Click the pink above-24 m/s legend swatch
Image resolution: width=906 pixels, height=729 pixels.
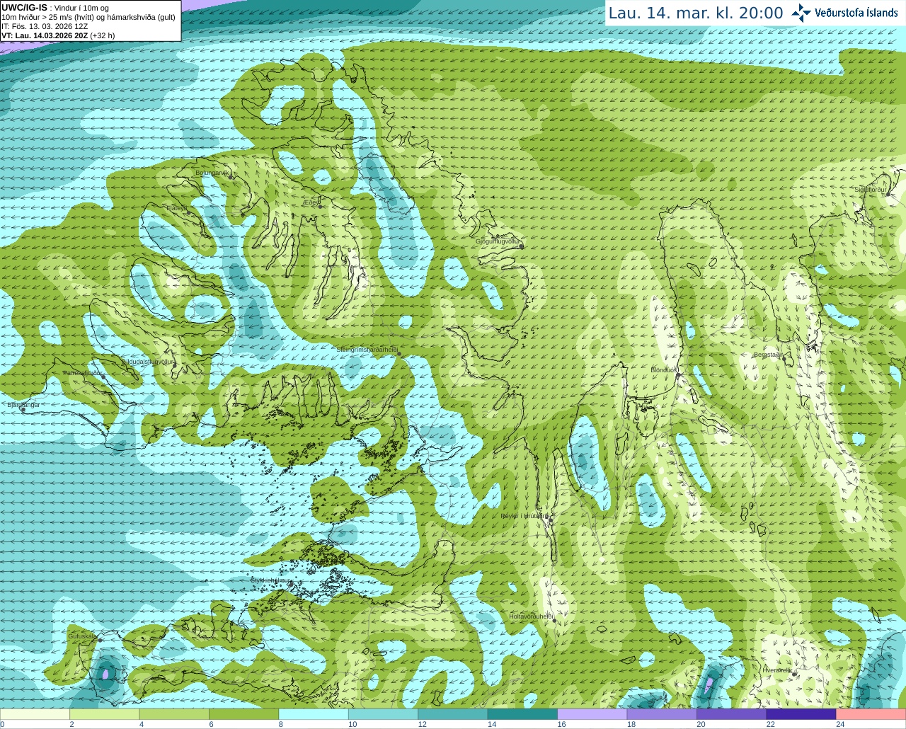click(871, 714)
